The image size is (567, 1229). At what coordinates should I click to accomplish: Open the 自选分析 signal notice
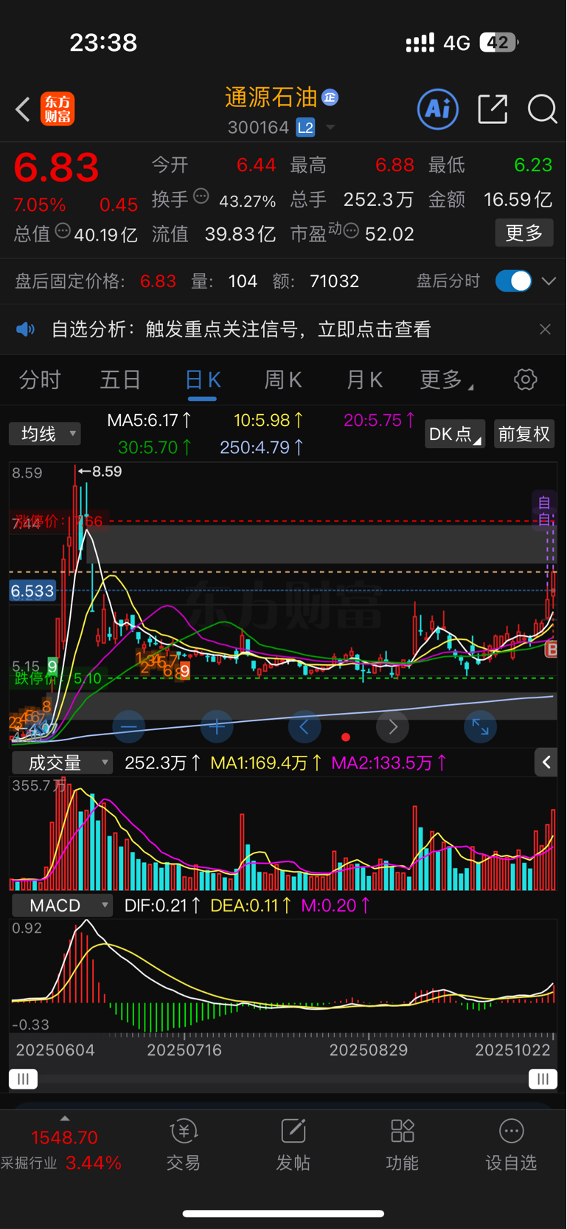(x=241, y=329)
